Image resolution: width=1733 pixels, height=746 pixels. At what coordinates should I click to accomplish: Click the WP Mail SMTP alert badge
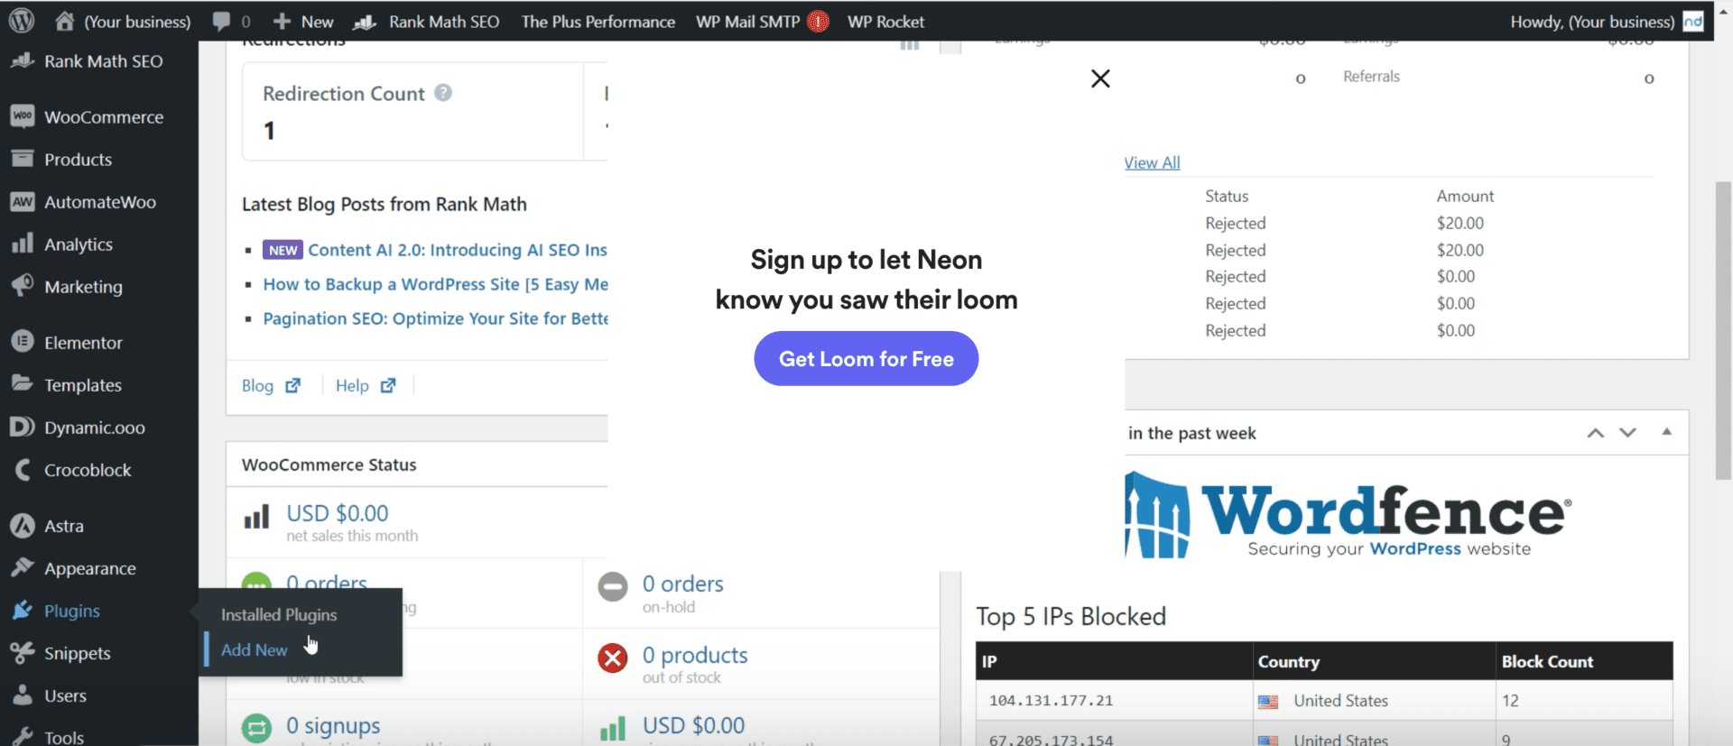(818, 22)
